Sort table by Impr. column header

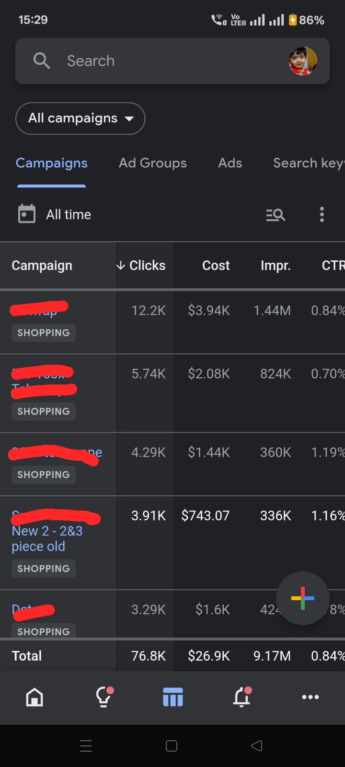click(276, 265)
